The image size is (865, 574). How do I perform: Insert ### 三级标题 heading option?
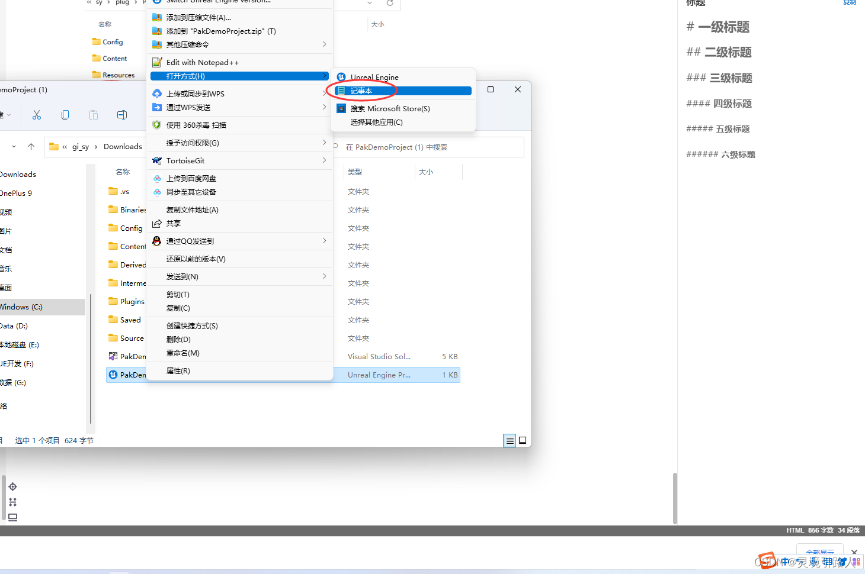click(x=719, y=78)
